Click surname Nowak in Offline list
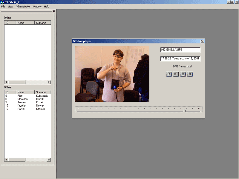Image resolution: width=239 pixels, height=179 pixels. click(40, 106)
